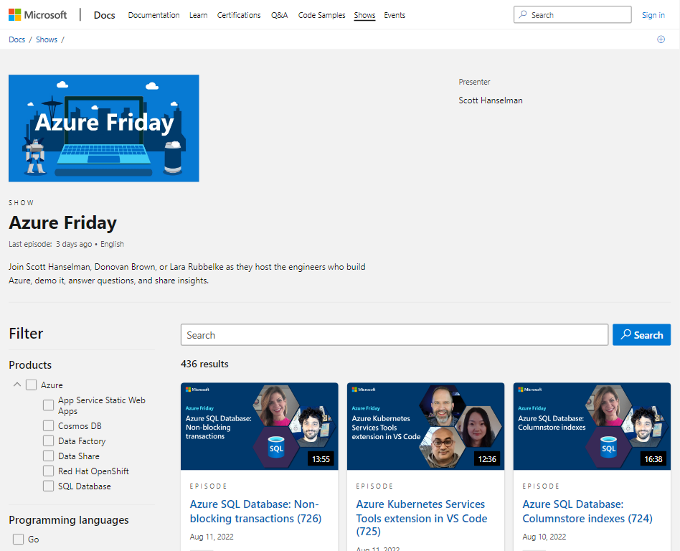The image size is (680, 551).
Task: Open 'Azure SQL Database: Non-blocking transactions (726)' link
Action: [255, 511]
